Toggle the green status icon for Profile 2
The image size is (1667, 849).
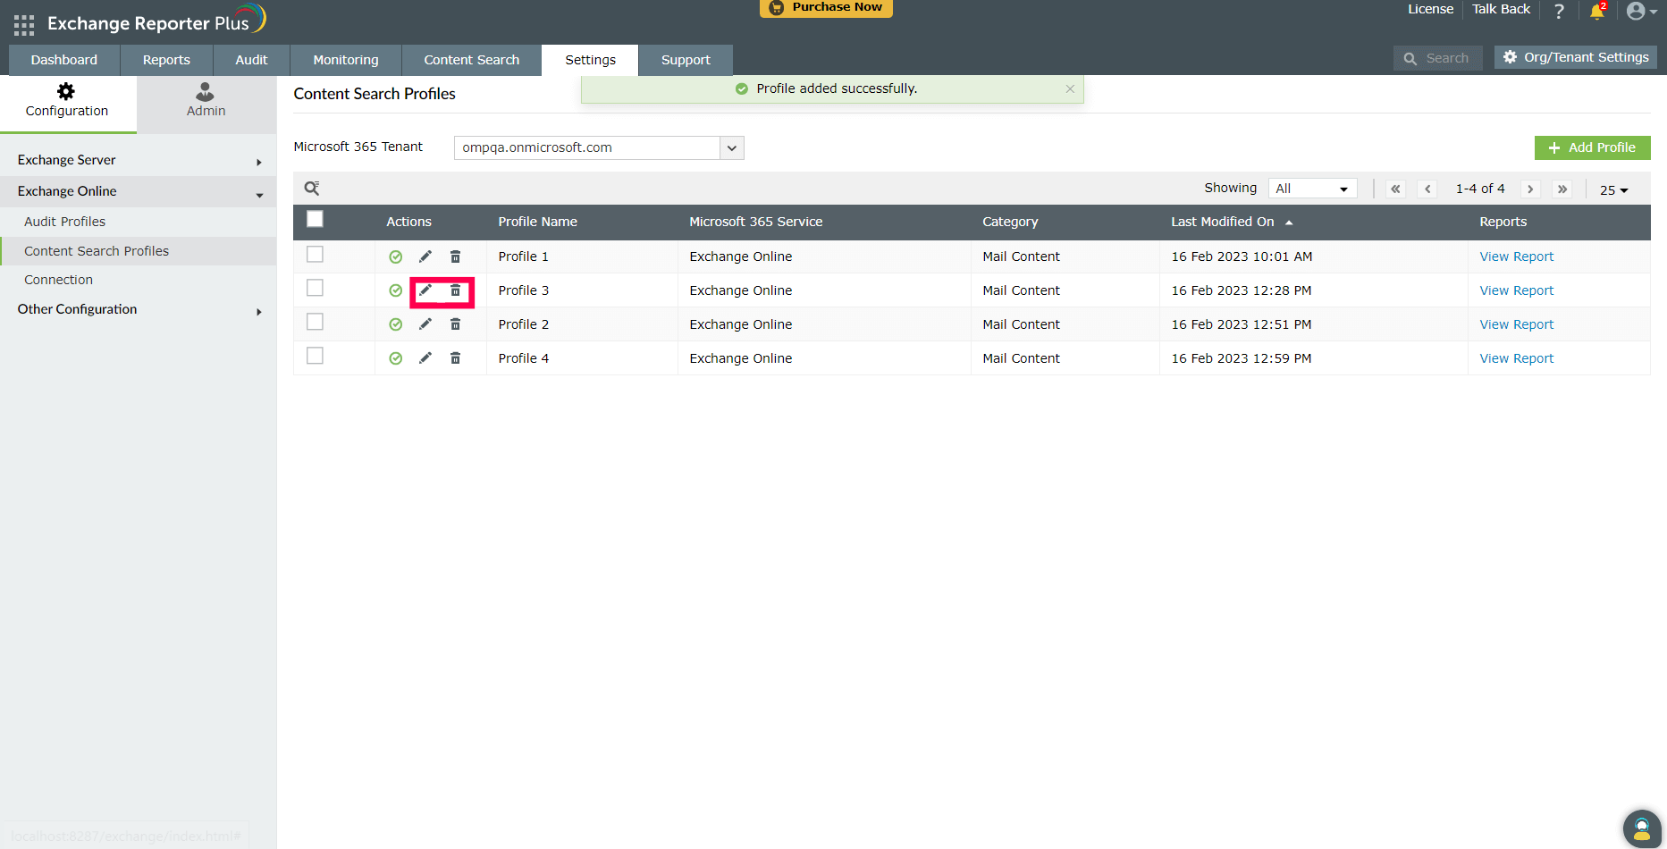click(395, 324)
